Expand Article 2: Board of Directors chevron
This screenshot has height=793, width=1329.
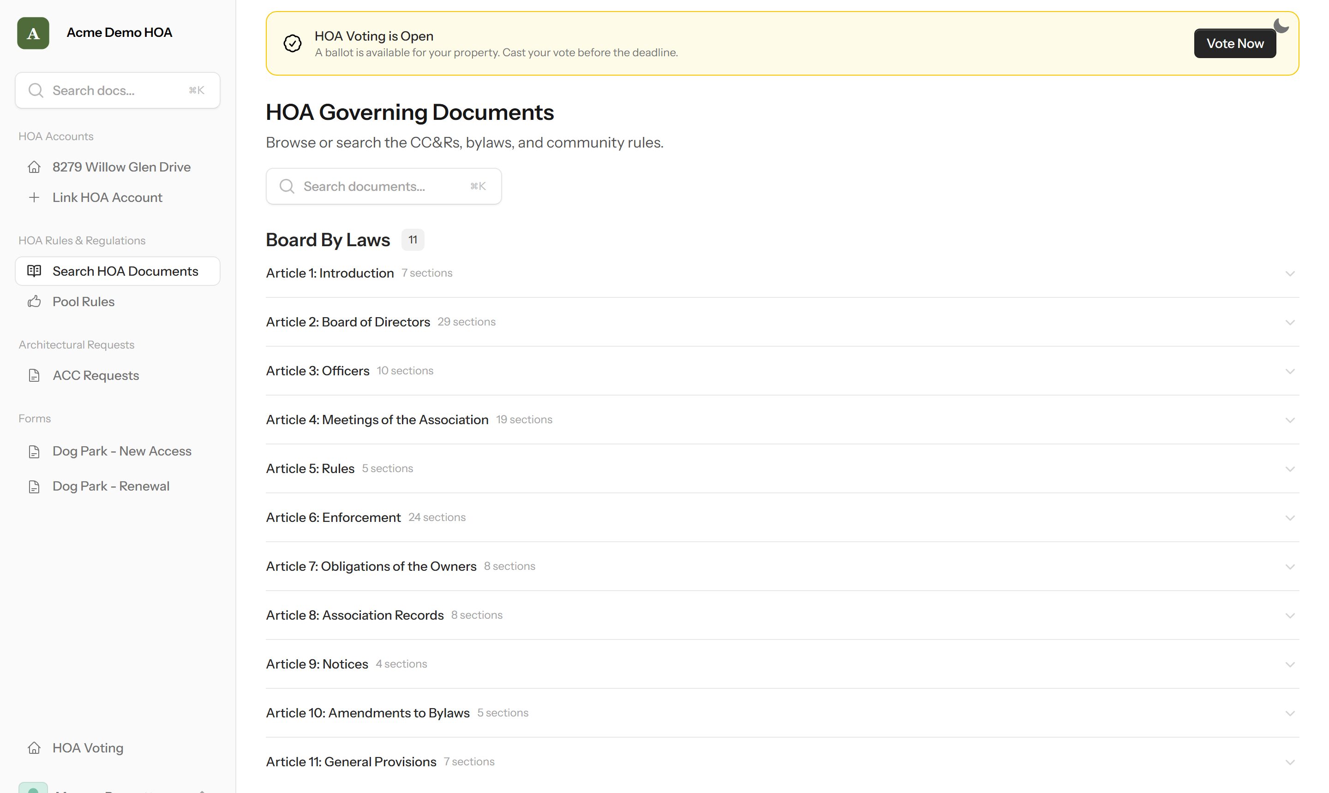[1290, 322]
